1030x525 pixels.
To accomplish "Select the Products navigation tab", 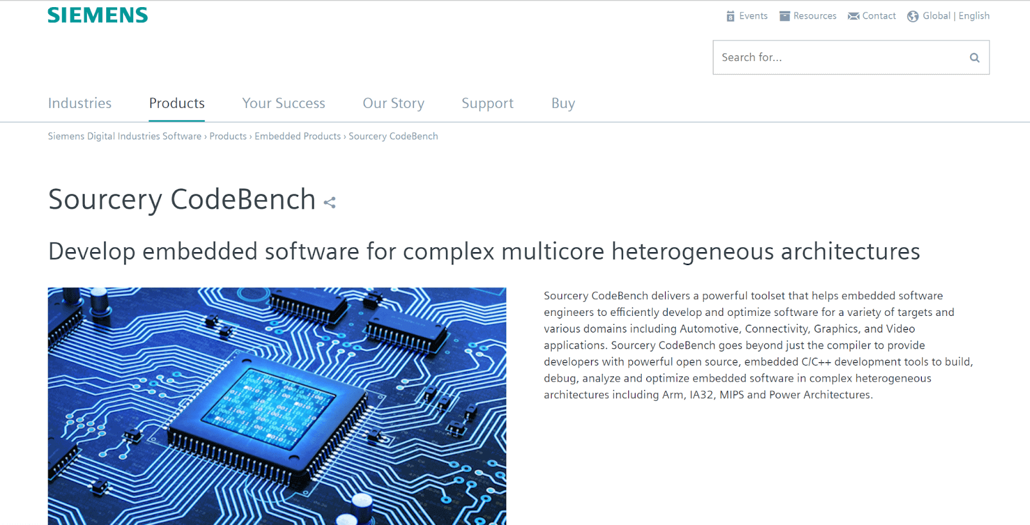I will pos(177,104).
